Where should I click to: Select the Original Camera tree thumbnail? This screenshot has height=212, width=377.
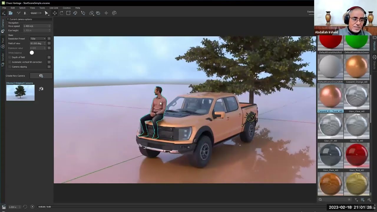pos(20,93)
